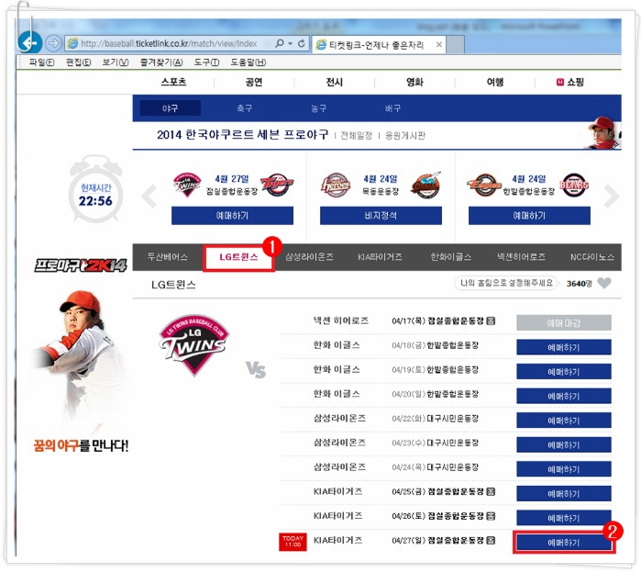Click the Bears logo in 4월 24일 card
Viewport: 641px width, 573px height.
[x=574, y=185]
